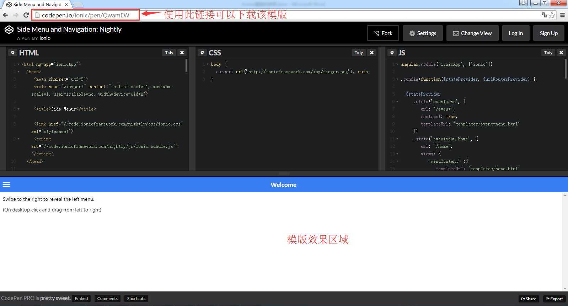Screen dimensions: 568x306
Task: Open the Chrome hamburger menu
Action: (562, 15)
